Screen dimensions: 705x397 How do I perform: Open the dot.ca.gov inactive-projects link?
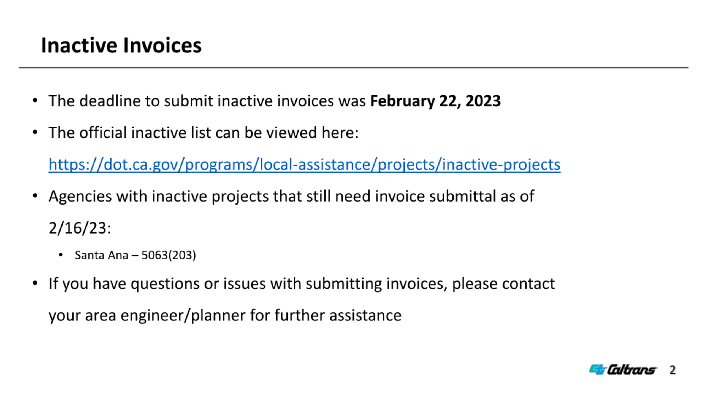(304, 165)
